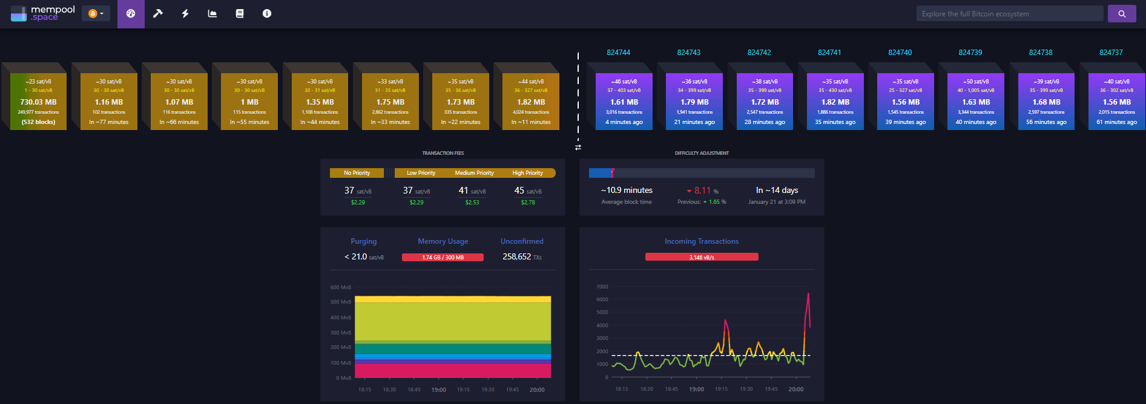Click the Incoming Transactions 3,146 vB/s bar
Viewport: 1146px width, 404px height.
(x=702, y=258)
